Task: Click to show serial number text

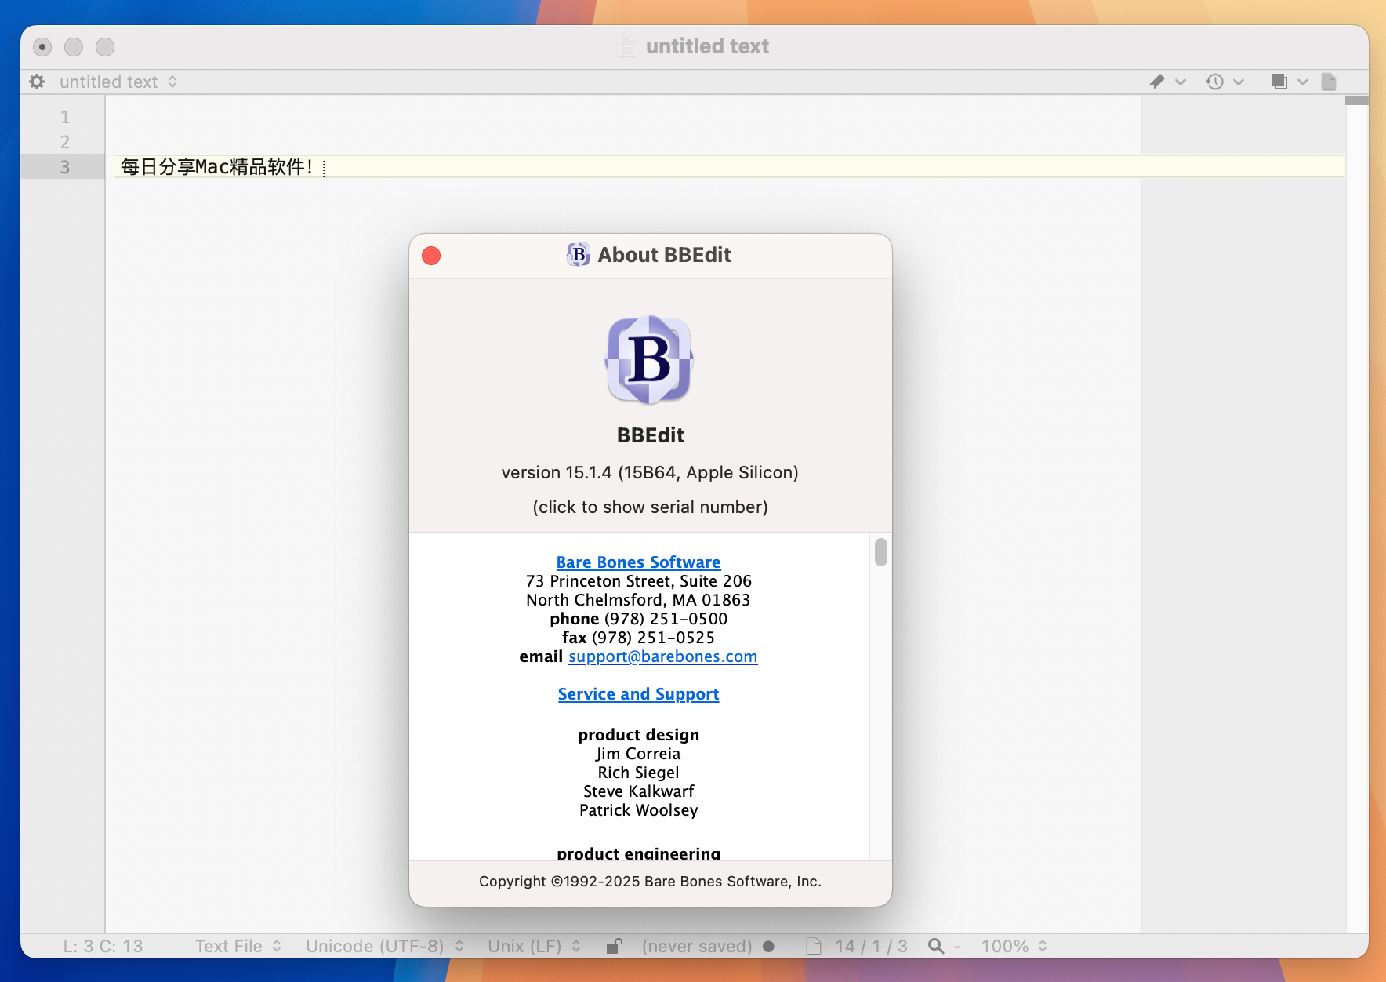Action: (x=650, y=507)
